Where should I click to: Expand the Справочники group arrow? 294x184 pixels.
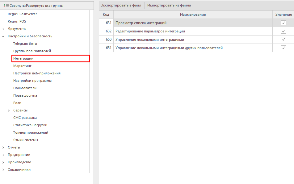tap(3, 170)
